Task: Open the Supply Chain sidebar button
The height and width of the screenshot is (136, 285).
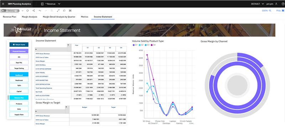Action: pos(19,114)
